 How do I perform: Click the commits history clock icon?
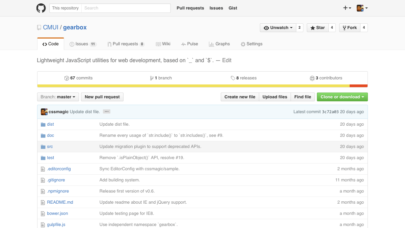coord(66,78)
